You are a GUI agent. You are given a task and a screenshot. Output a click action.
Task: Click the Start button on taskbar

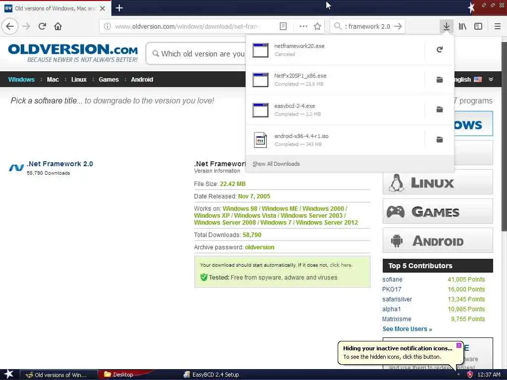[8, 374]
